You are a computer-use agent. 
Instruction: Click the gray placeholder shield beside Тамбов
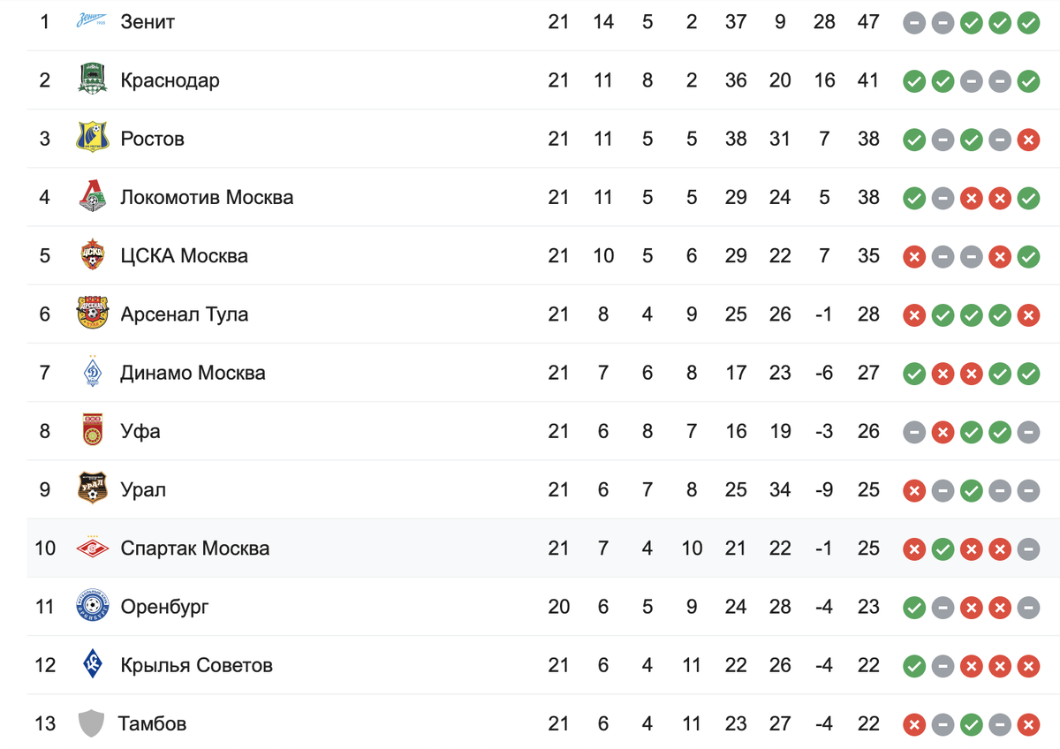[x=91, y=723]
